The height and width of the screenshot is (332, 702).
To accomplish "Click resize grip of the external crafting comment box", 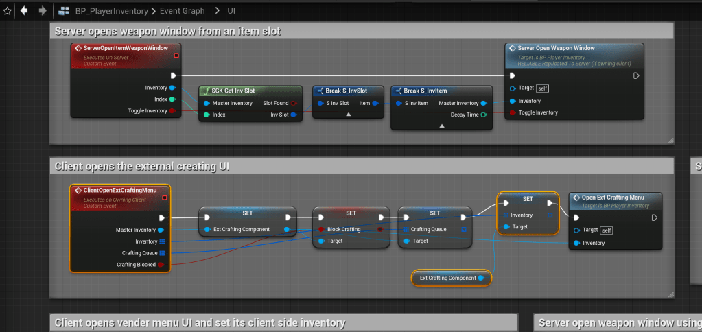I will pos(670,294).
